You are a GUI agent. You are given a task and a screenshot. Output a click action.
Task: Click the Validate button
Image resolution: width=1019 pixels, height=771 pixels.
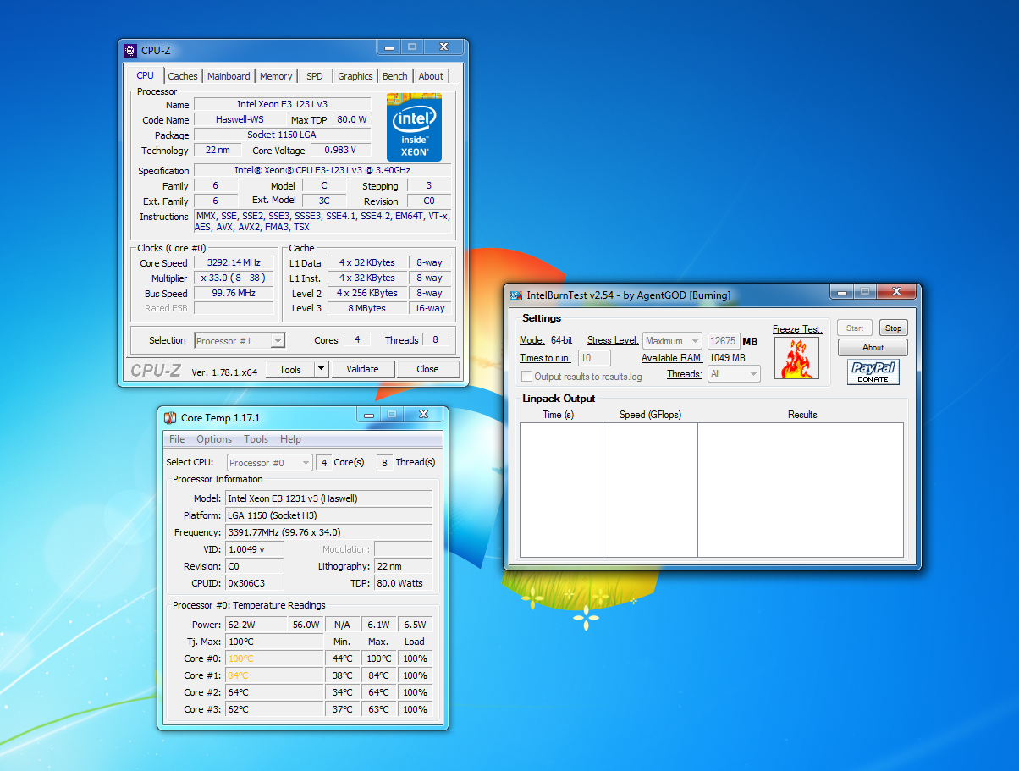(x=362, y=369)
